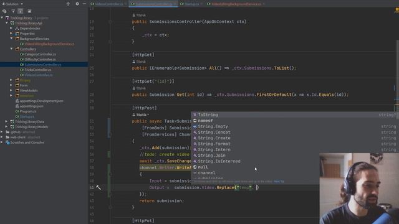Expand the Form folder

point(11,85)
